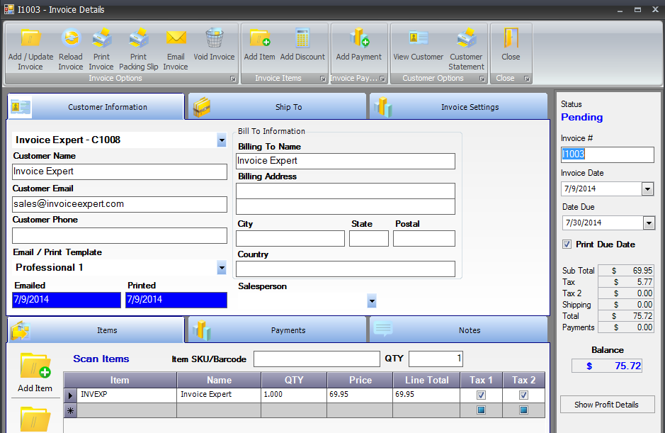
Task: Print a packing slip from the ribbon
Action: pyautogui.click(x=139, y=38)
